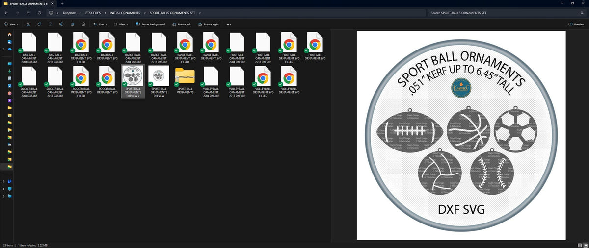Viewport: 589px width, 248px height.
Task: Expand chevron after SPORT-BALLS ORNAMENTS SET breadcrumb
Action: [200, 13]
